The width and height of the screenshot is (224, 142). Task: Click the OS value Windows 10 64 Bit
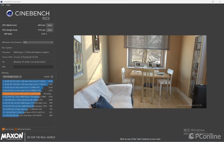tap(33, 62)
